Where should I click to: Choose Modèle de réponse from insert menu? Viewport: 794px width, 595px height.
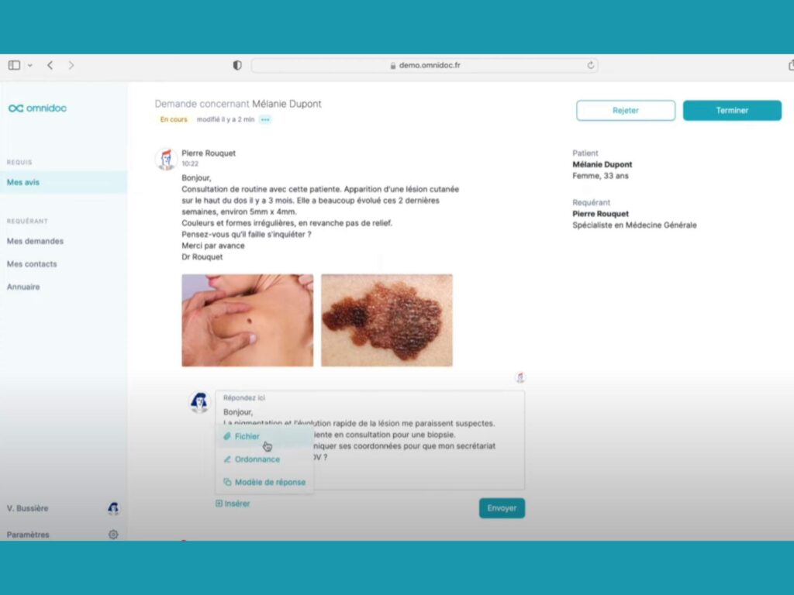(x=264, y=482)
